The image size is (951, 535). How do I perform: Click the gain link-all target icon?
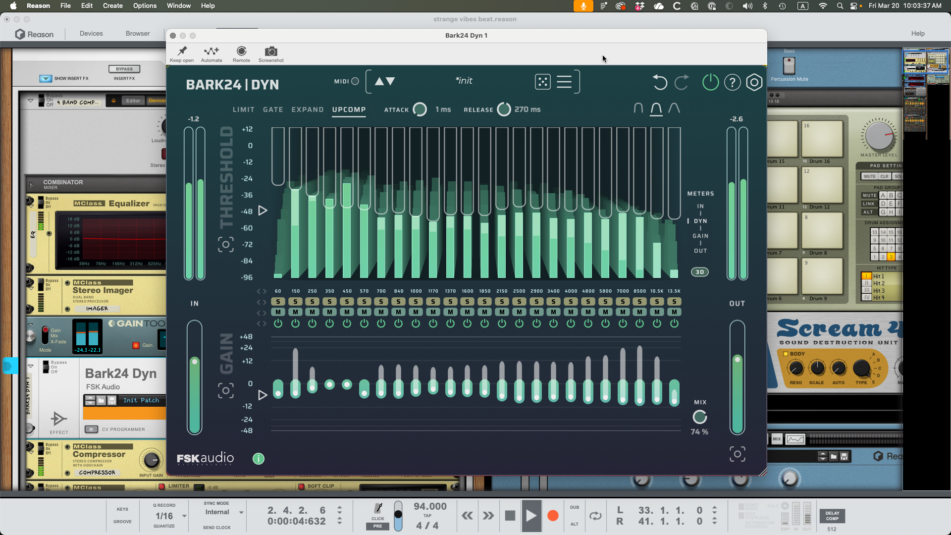[x=226, y=391]
